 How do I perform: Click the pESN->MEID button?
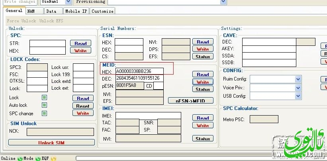(191, 100)
